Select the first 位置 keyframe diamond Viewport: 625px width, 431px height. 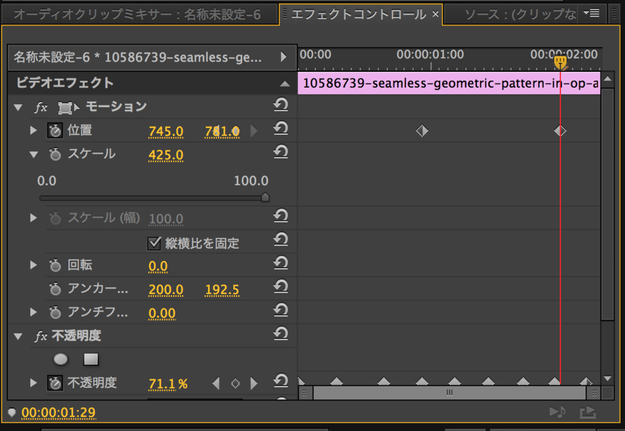pos(422,130)
